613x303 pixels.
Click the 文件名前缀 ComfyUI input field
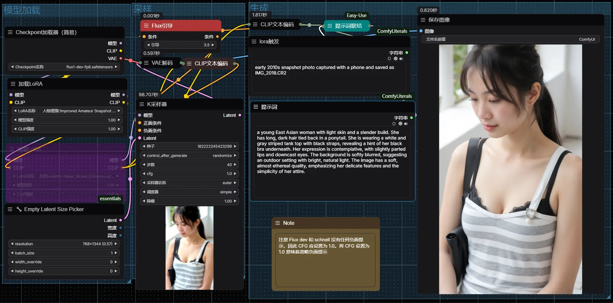click(x=510, y=39)
